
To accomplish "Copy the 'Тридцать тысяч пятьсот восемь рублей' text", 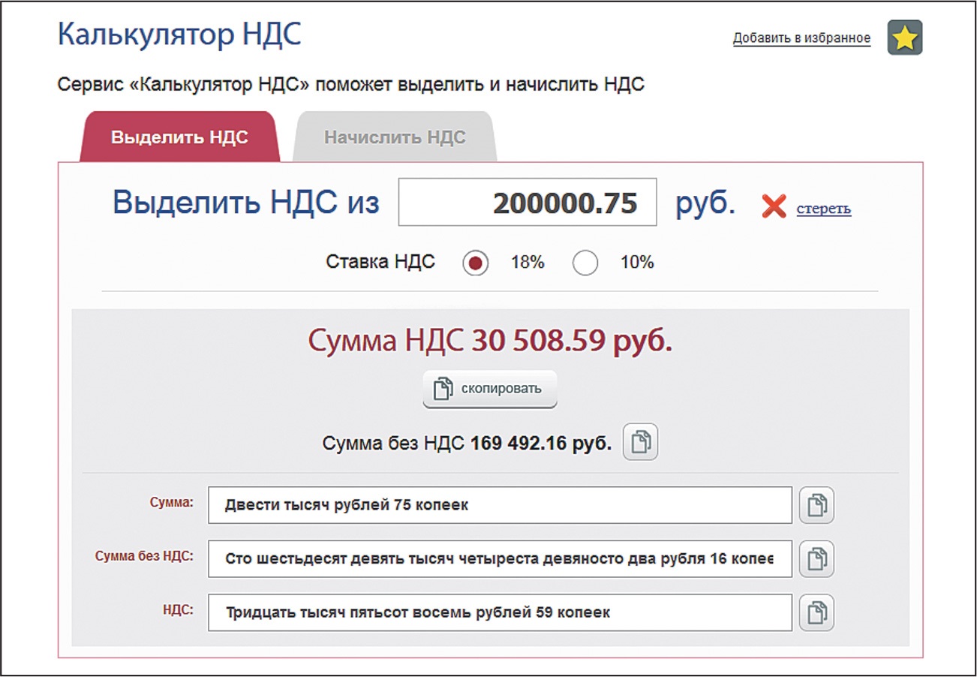I will 816,613.
